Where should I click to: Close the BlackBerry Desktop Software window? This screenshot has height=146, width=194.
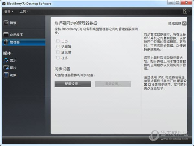click(187, 3)
